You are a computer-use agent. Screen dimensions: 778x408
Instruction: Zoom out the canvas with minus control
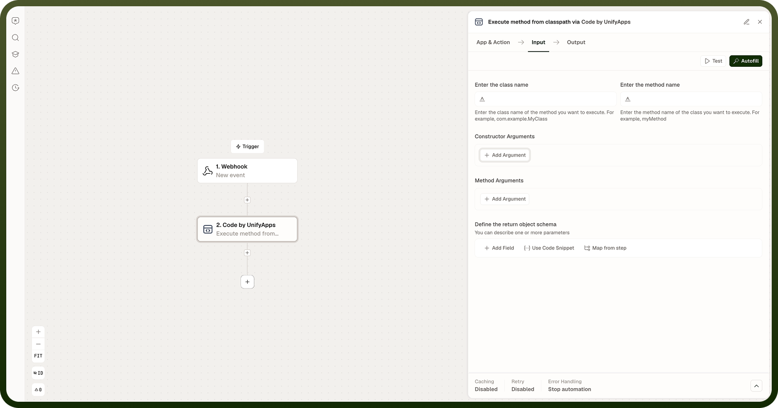tap(38, 344)
